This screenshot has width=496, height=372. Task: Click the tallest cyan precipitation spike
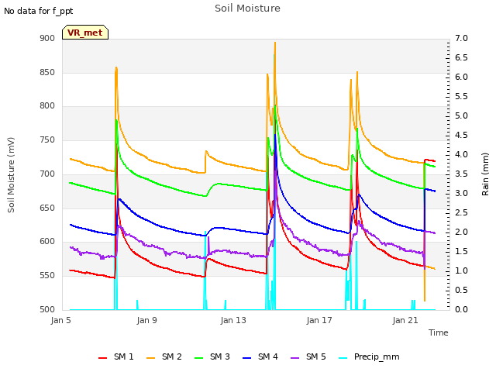274,56
